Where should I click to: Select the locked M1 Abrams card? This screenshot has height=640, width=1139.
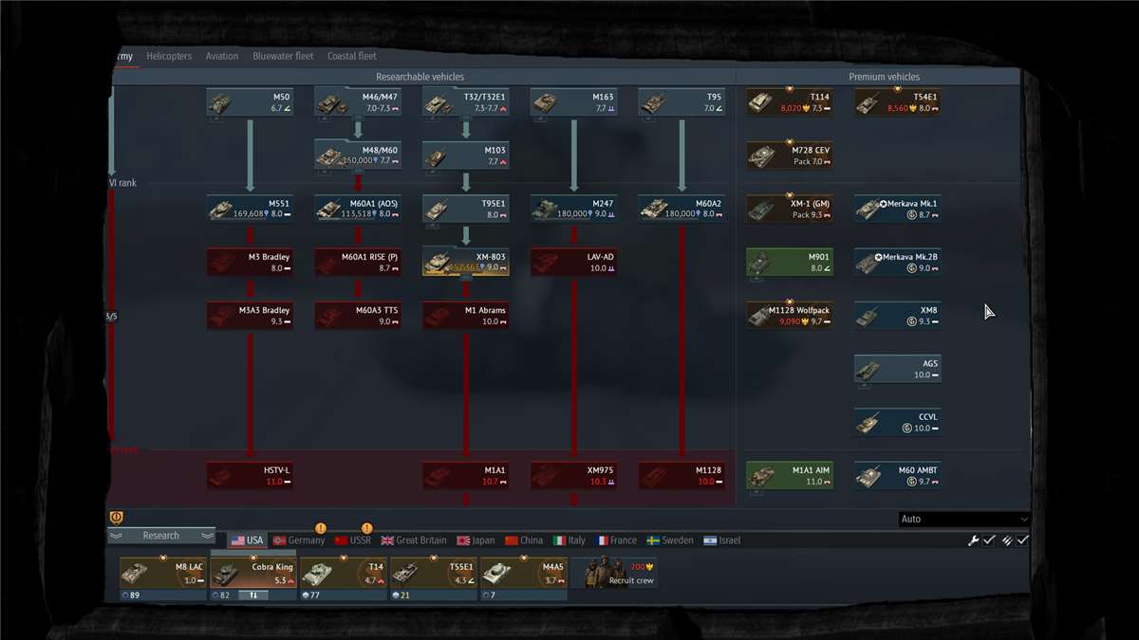pyautogui.click(x=466, y=315)
